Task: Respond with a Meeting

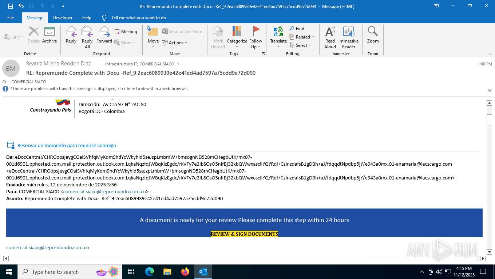Action: (126, 32)
